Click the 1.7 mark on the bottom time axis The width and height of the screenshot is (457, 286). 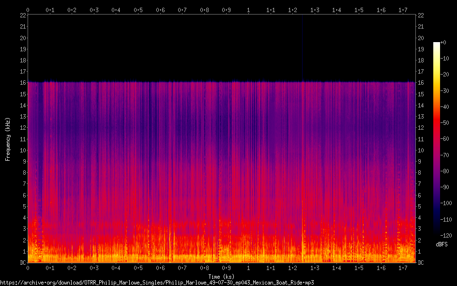[x=403, y=268]
